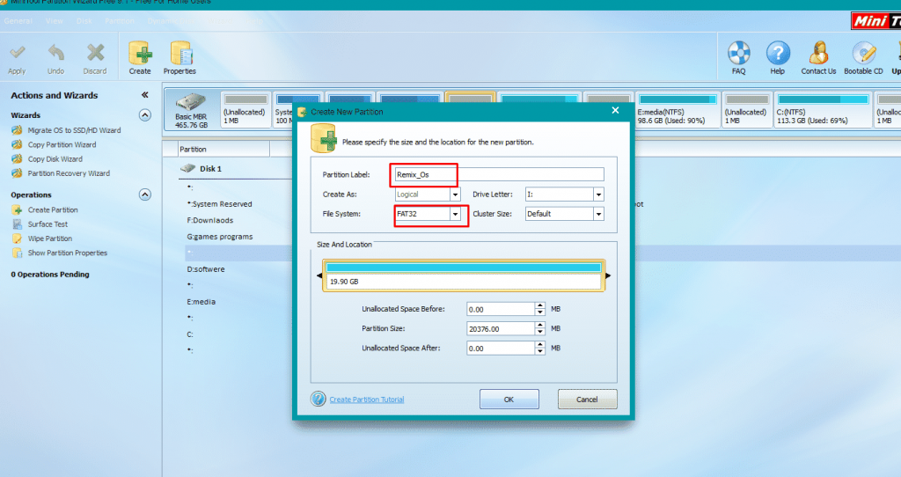Open the Partition menu
Image resolution: width=901 pixels, height=477 pixels.
(120, 21)
